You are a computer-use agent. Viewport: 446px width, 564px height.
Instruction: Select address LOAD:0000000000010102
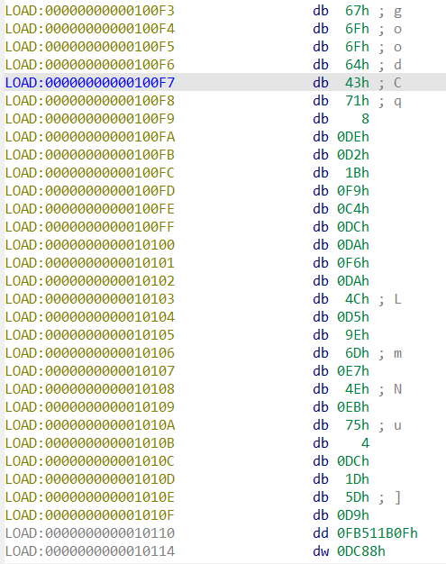coord(90,281)
